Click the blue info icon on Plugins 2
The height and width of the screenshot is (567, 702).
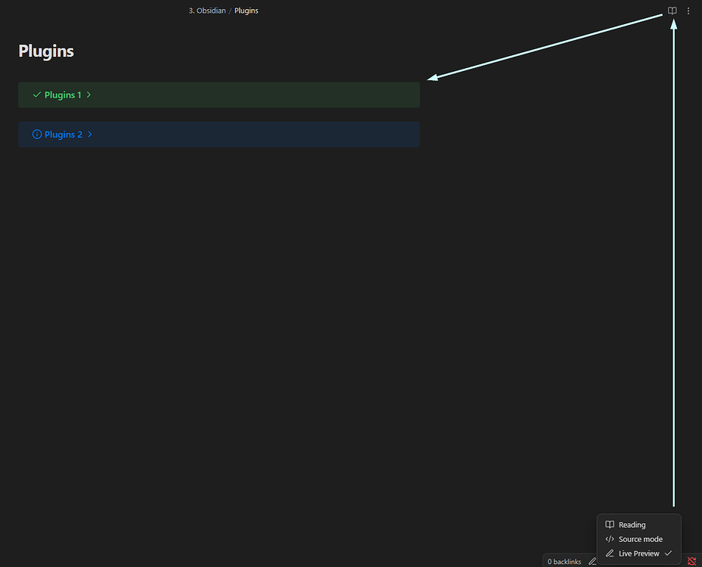coord(37,135)
